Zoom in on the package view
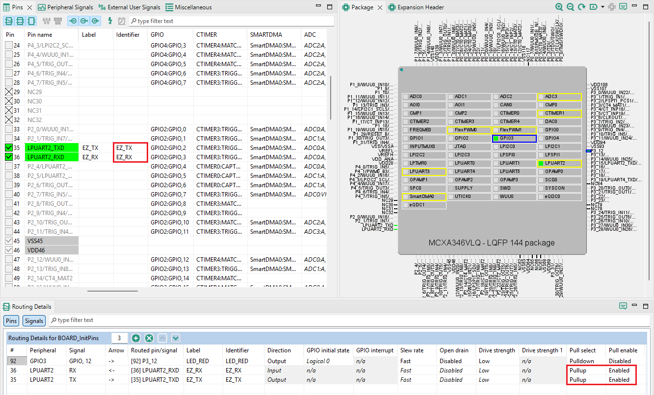The image size is (654, 395). click(x=559, y=7)
